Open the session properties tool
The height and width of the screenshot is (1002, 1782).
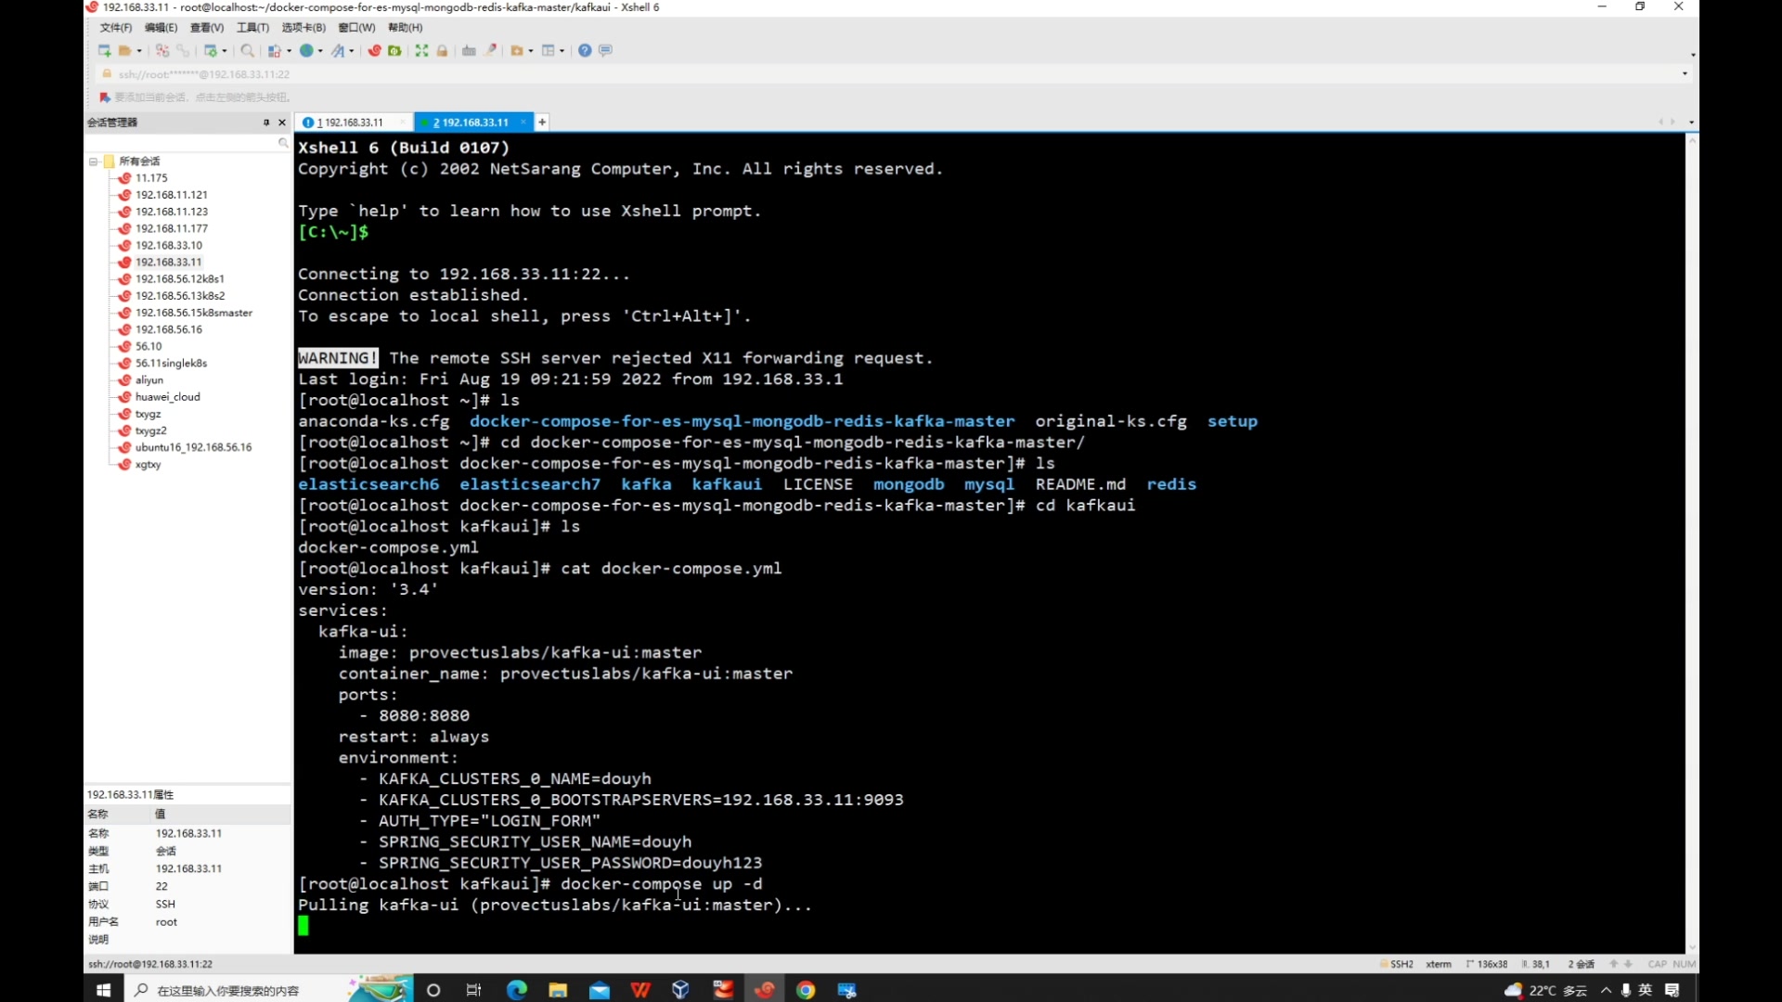212,51
